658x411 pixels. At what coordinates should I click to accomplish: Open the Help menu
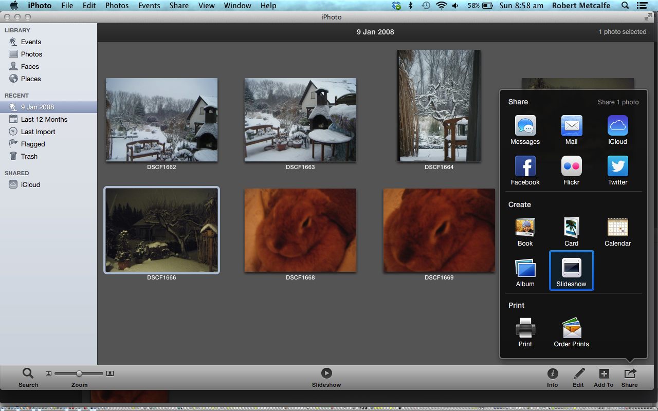pyautogui.click(x=268, y=6)
